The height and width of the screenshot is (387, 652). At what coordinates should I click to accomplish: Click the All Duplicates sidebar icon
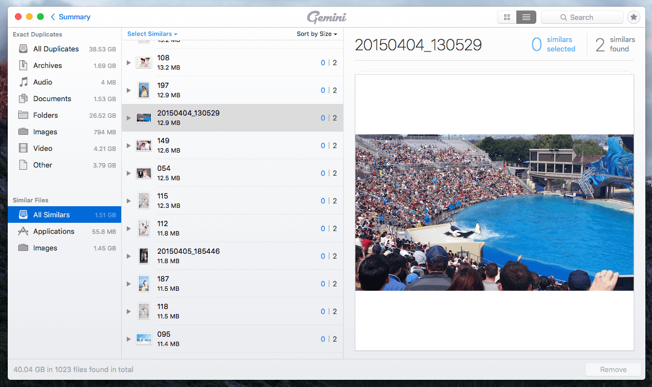pos(23,49)
